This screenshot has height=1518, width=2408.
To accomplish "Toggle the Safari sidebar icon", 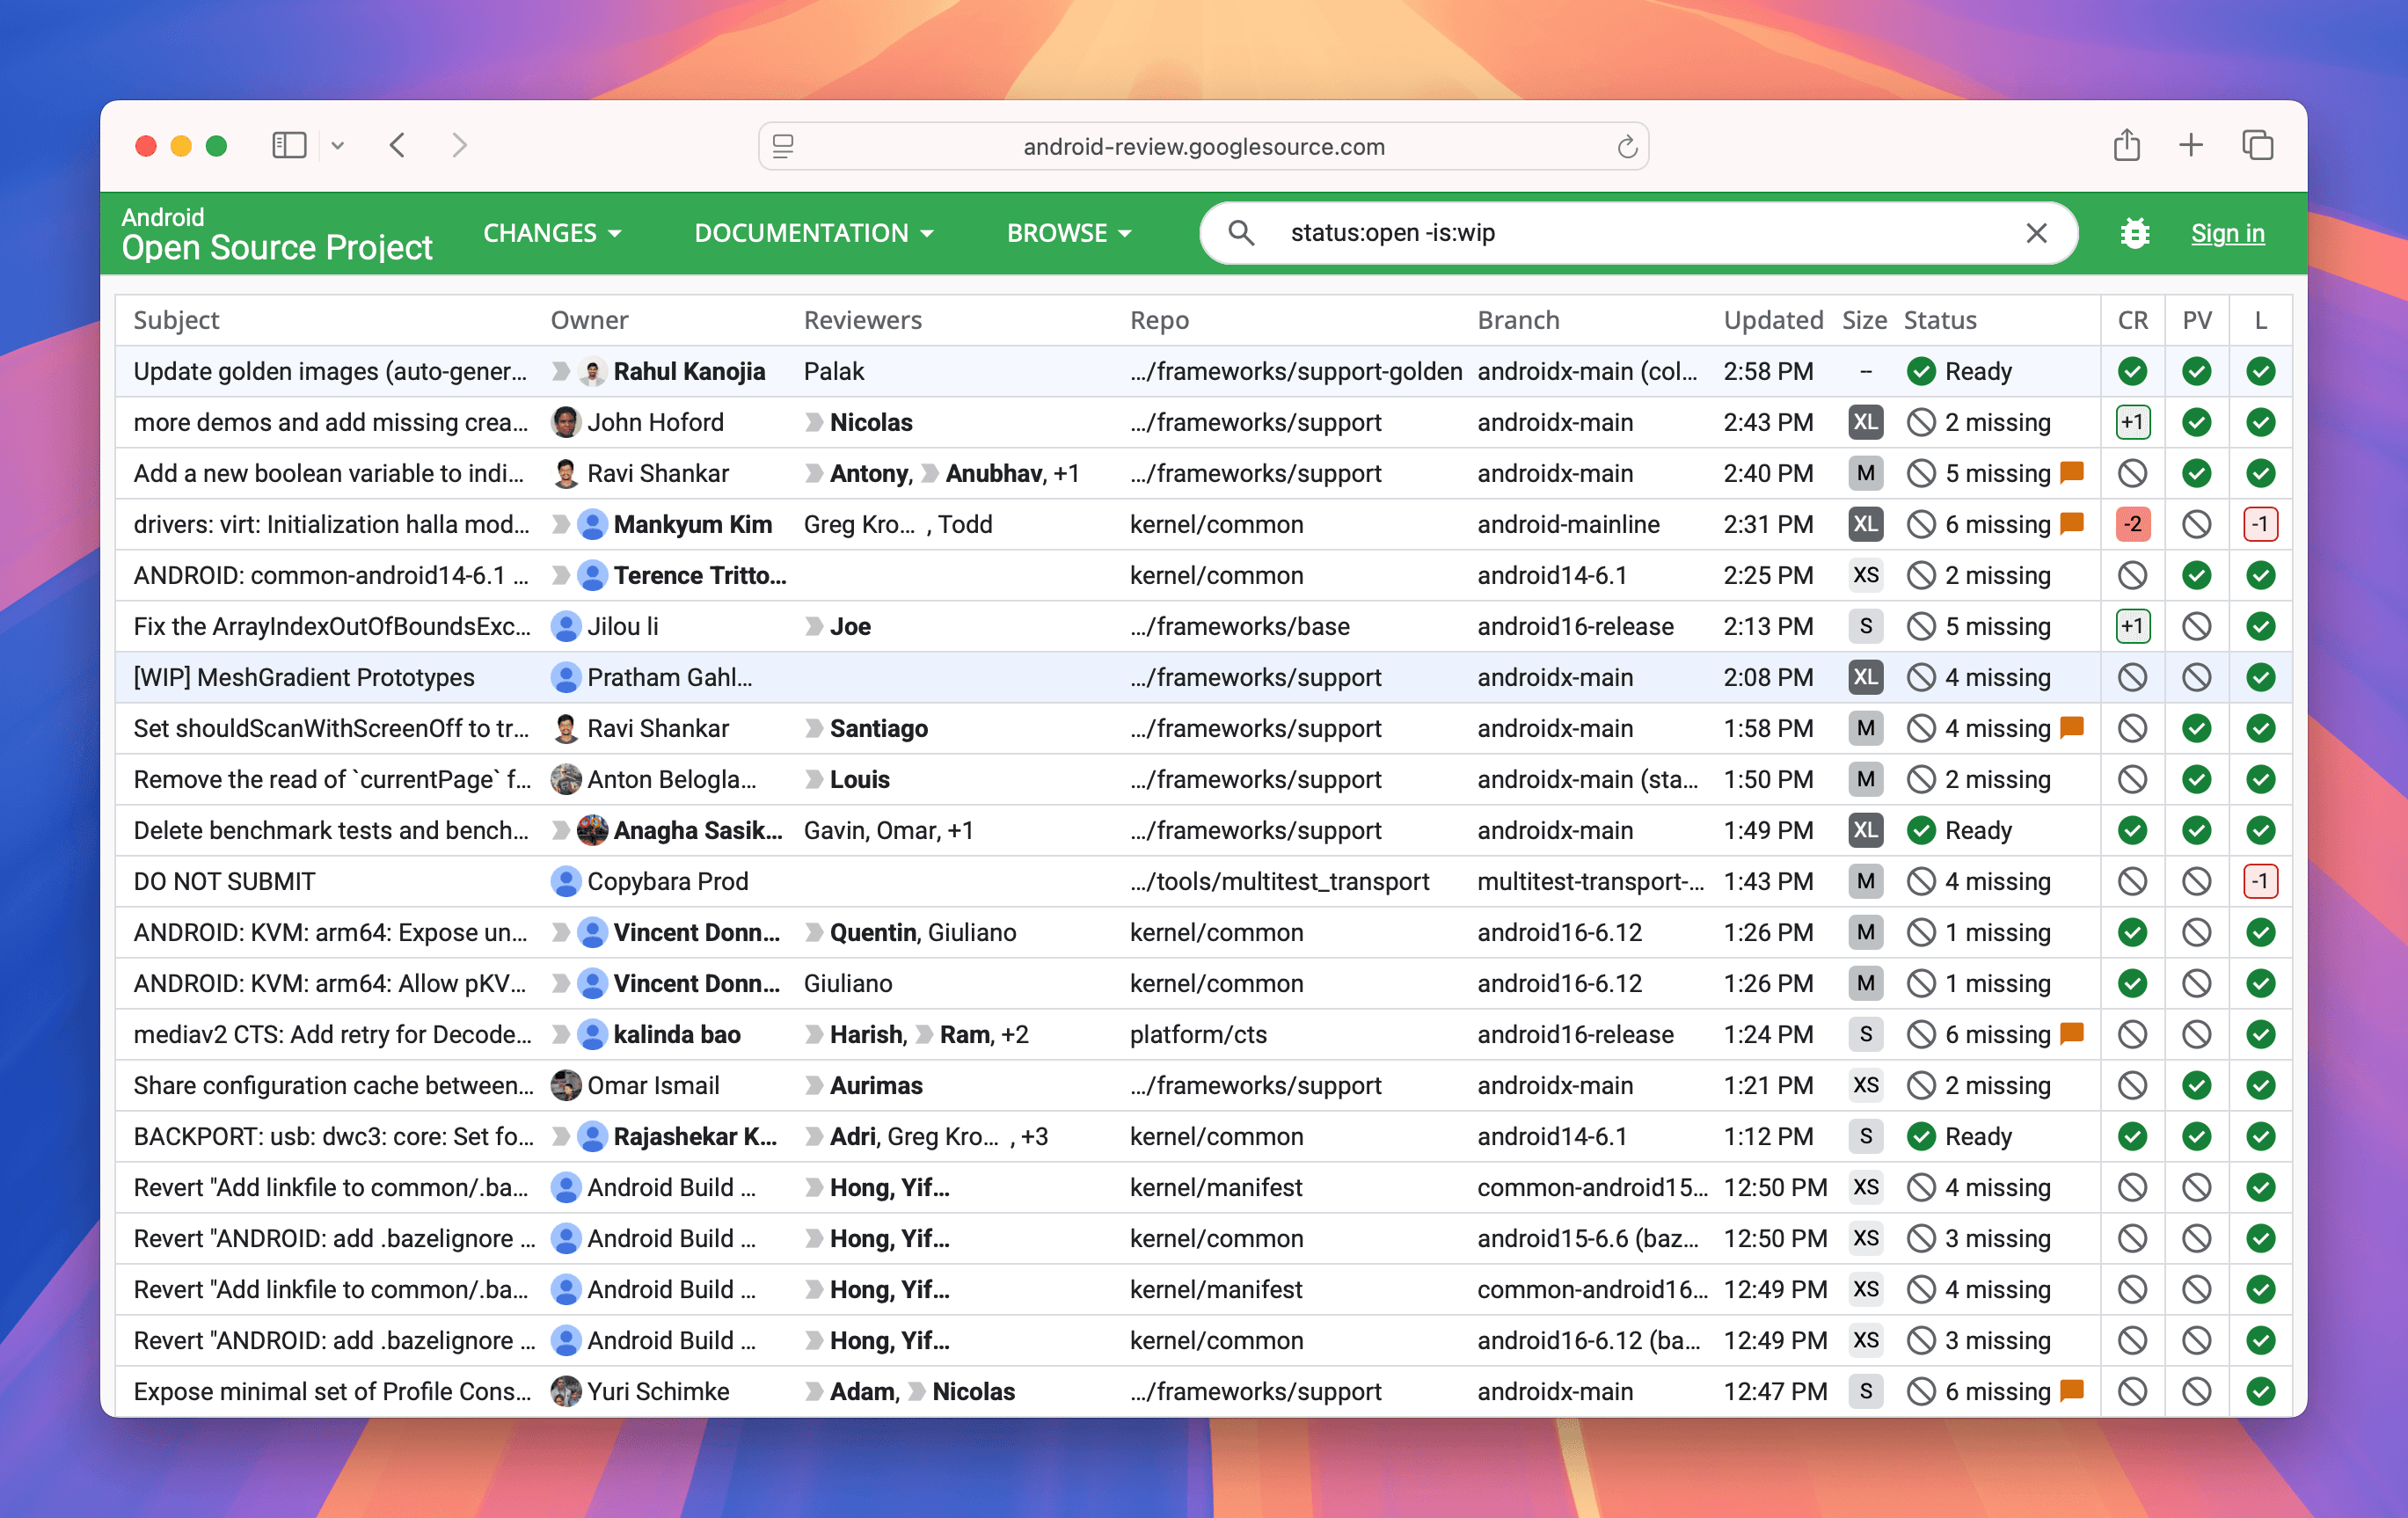I will click(288, 145).
